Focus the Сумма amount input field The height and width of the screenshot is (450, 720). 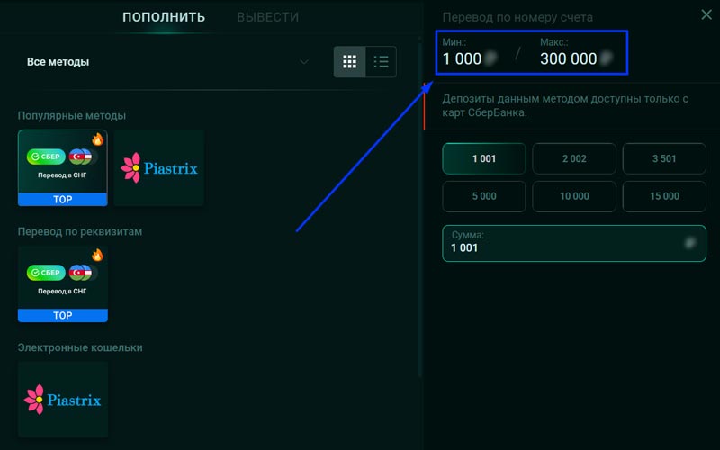[574, 243]
